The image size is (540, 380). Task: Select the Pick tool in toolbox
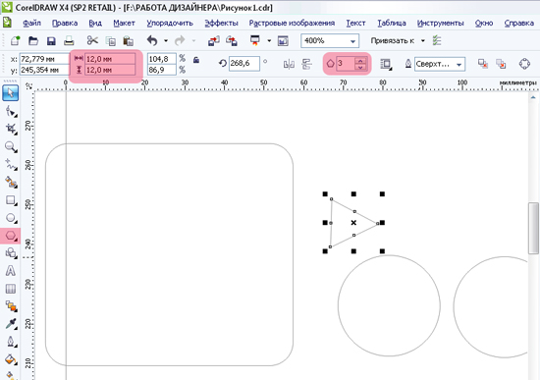click(x=11, y=93)
